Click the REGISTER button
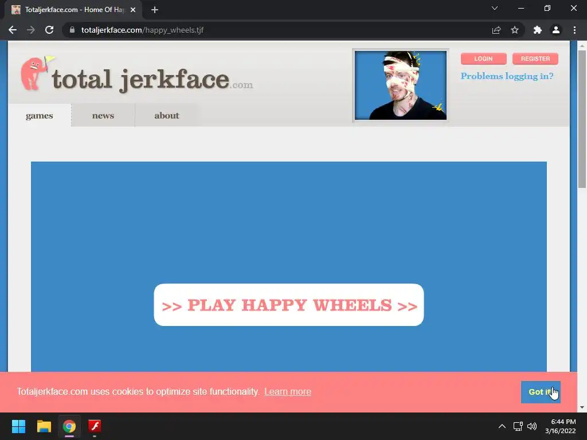This screenshot has height=440, width=587. pyautogui.click(x=535, y=59)
